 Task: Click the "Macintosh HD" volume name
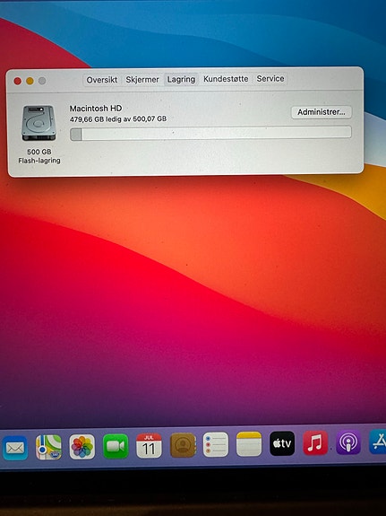pos(96,109)
